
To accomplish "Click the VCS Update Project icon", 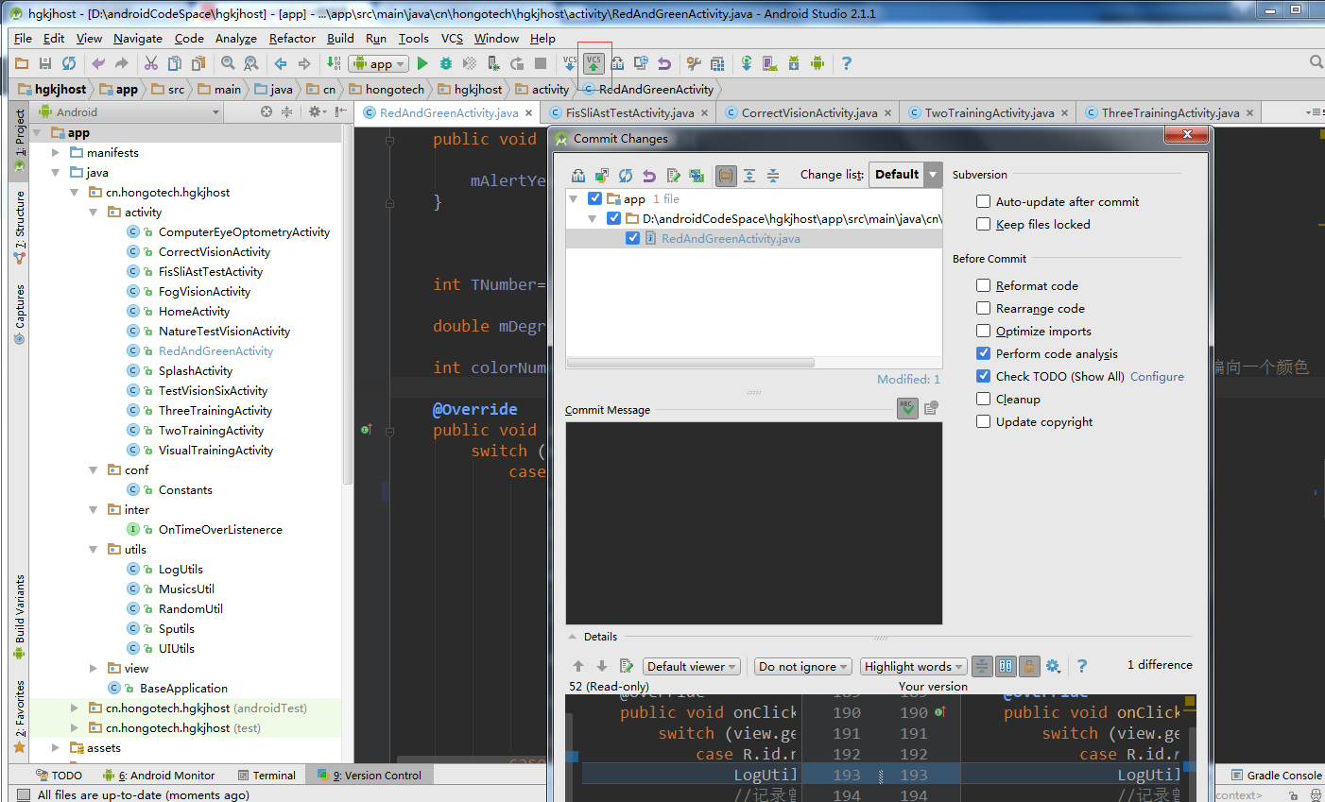I will pyautogui.click(x=569, y=63).
